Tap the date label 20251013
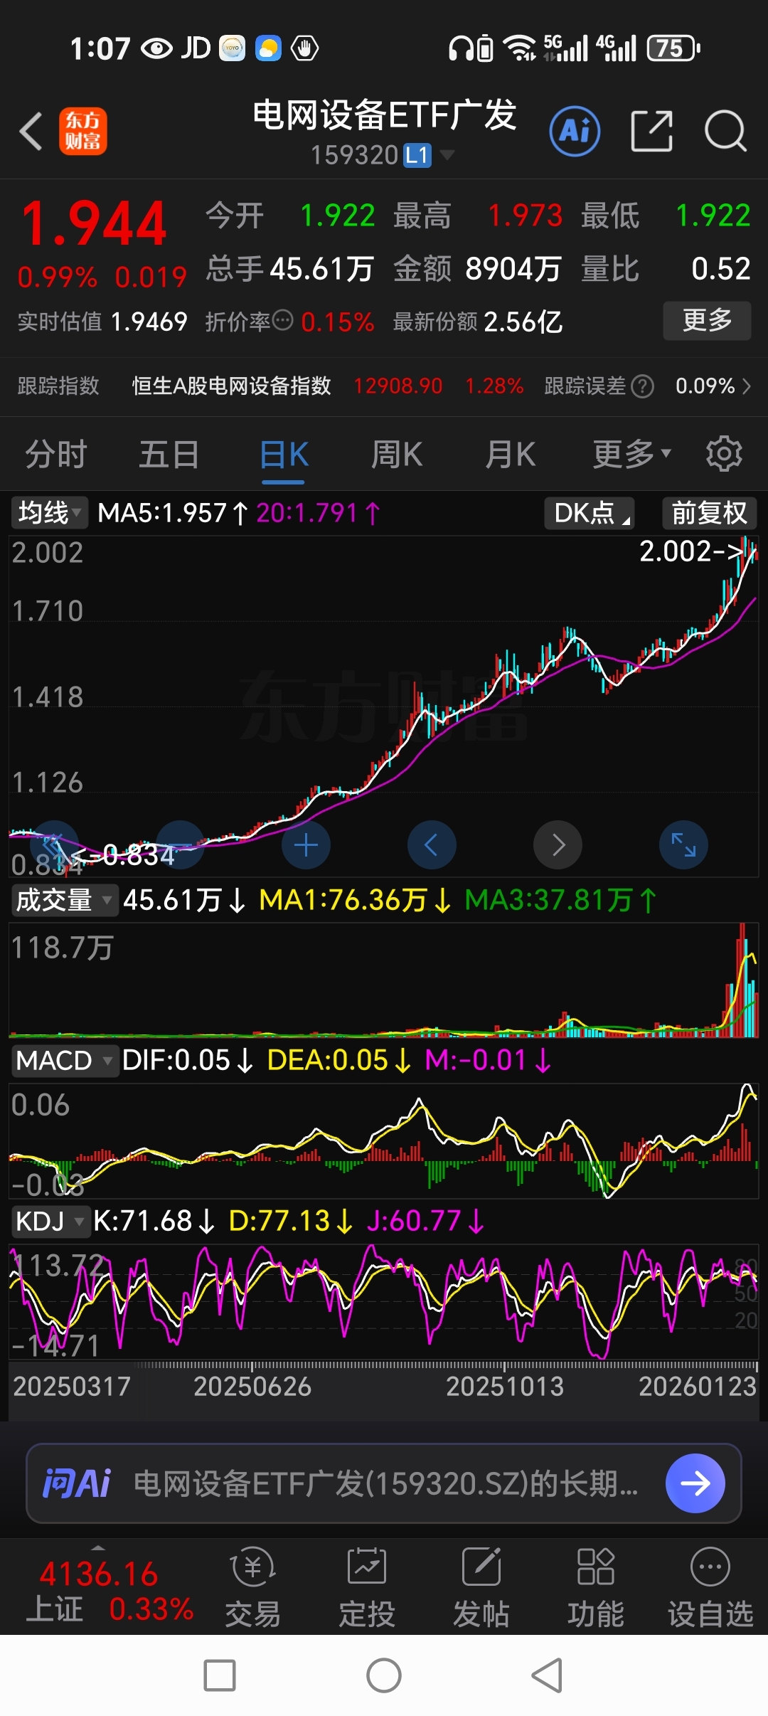 point(505,1387)
